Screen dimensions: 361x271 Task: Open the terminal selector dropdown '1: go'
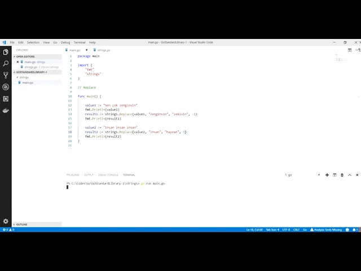(302, 175)
